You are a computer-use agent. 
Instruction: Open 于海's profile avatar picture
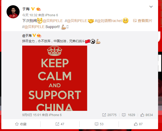pyautogui.click(x=13, y=12)
